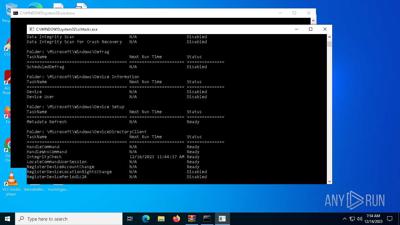
Task: Click the ScheduledDefrag task name
Action: [46, 67]
